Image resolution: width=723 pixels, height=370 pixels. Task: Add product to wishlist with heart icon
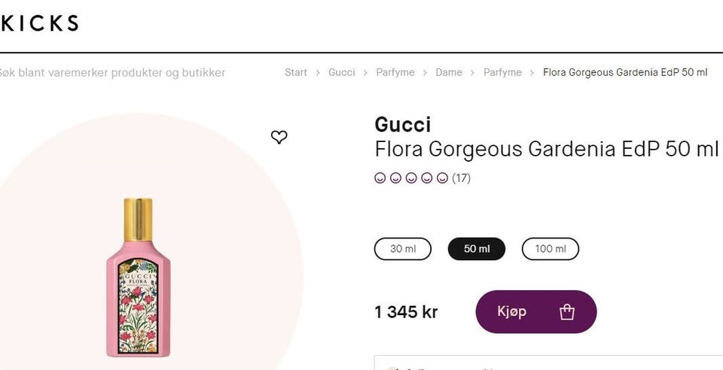tap(279, 137)
